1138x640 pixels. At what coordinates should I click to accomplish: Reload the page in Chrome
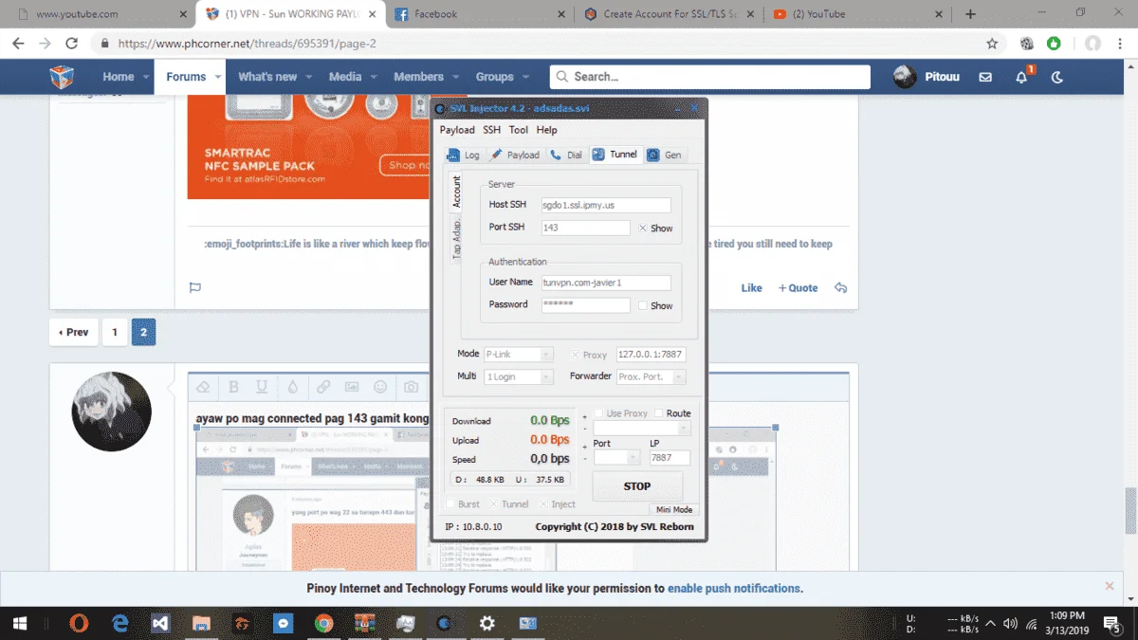(71, 44)
